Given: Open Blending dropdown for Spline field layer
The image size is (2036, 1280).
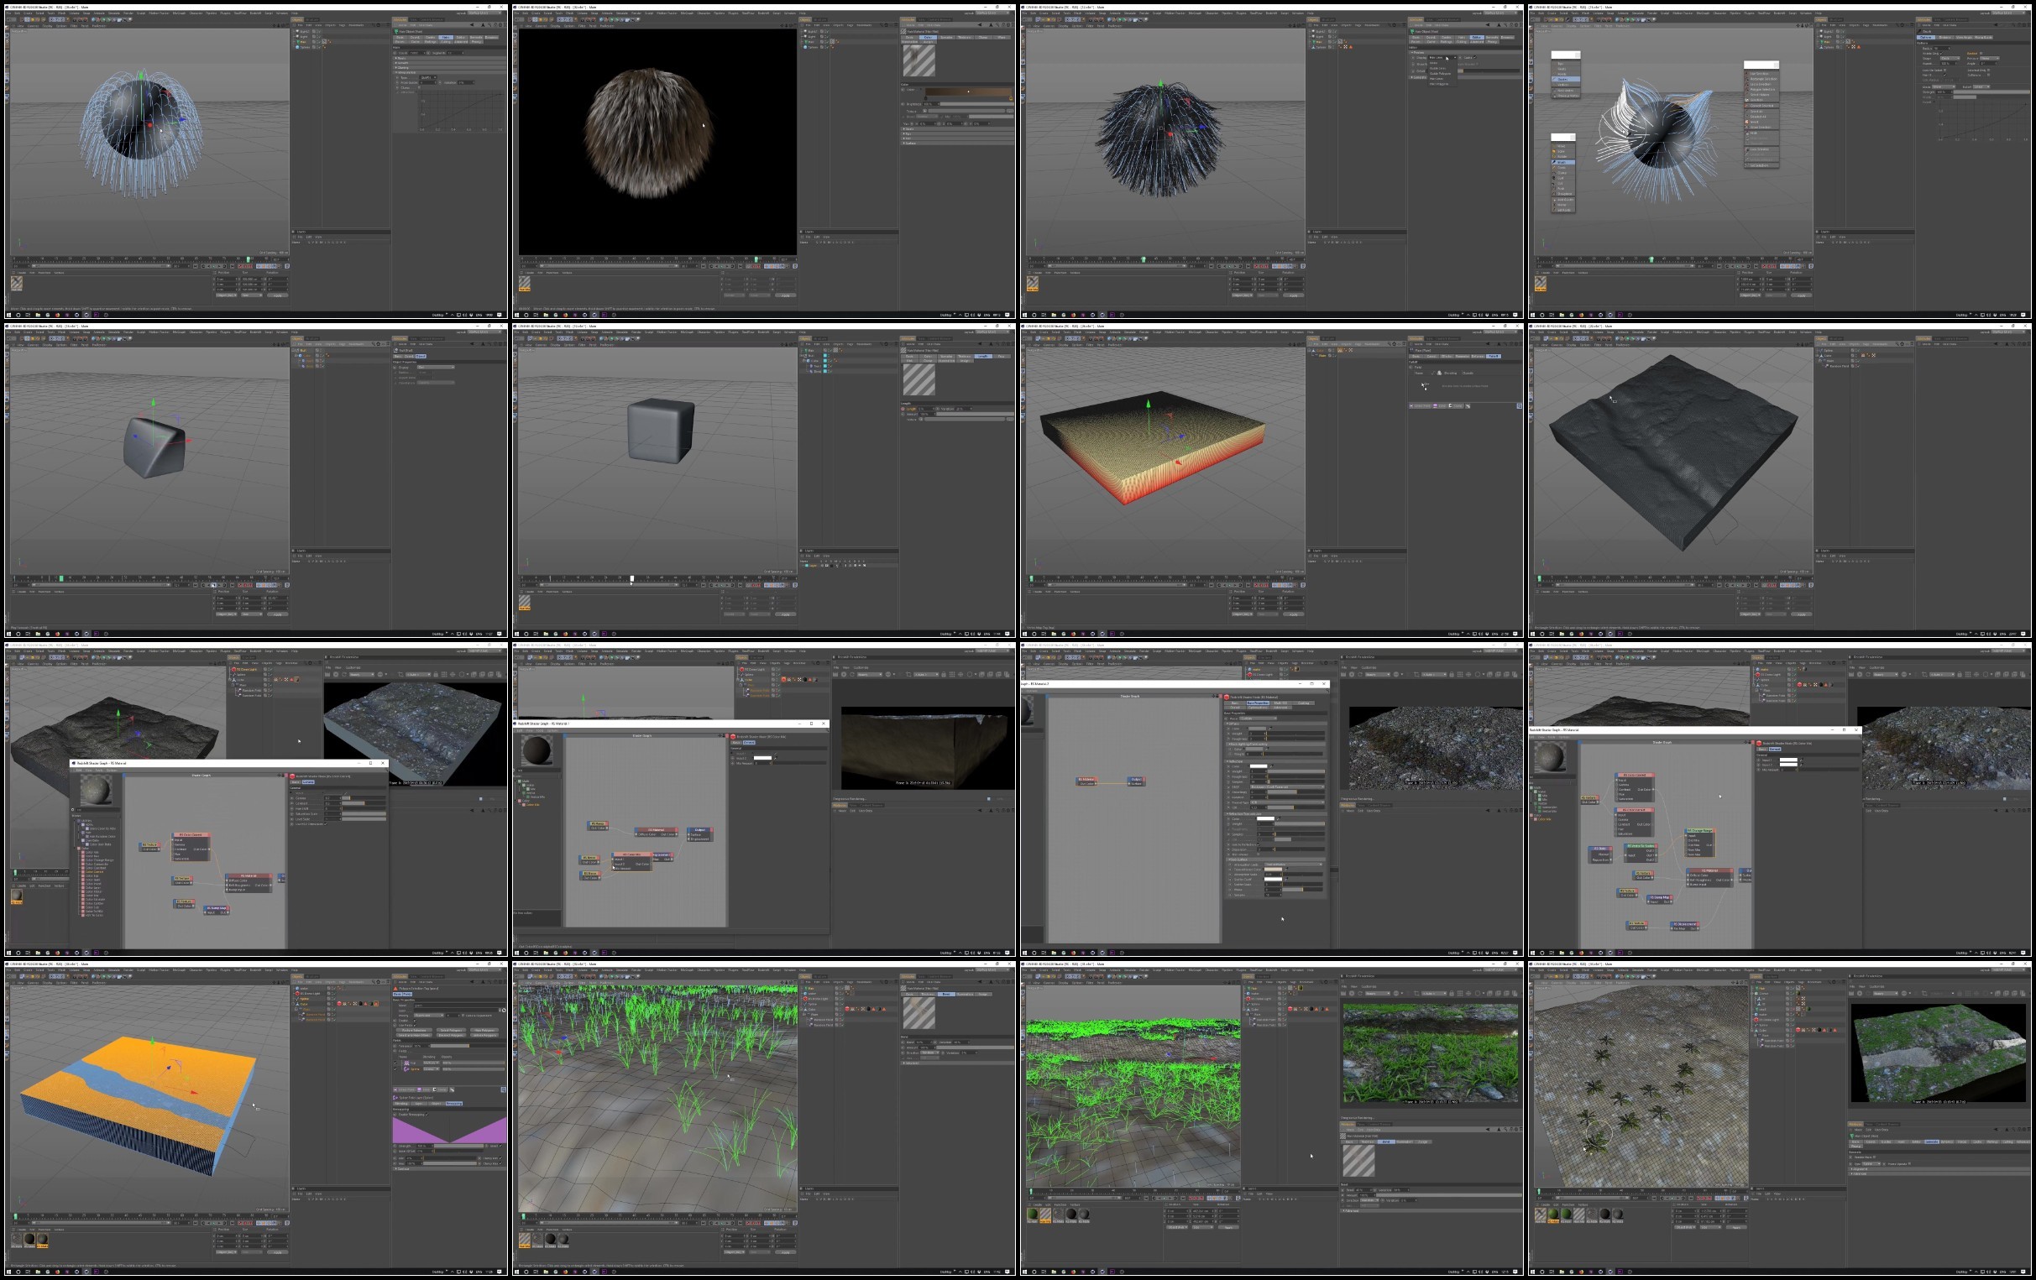Looking at the screenshot, I should [x=432, y=1069].
